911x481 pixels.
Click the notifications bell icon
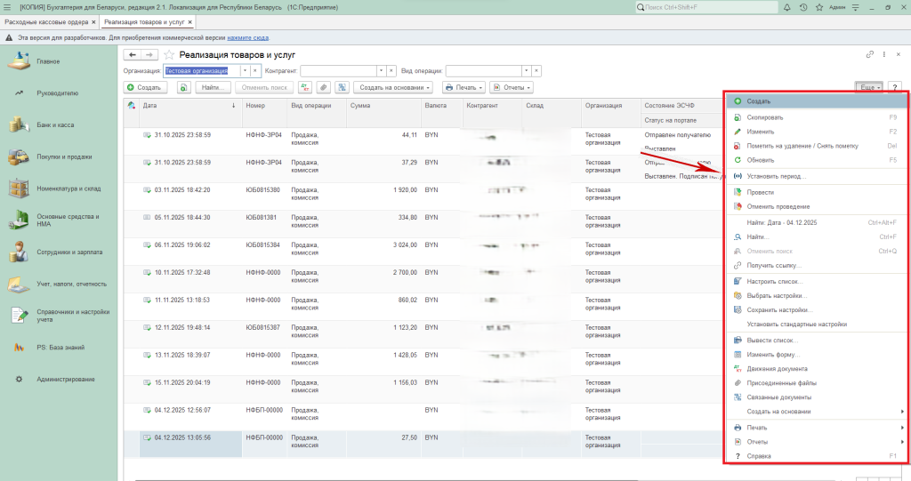[x=786, y=7]
